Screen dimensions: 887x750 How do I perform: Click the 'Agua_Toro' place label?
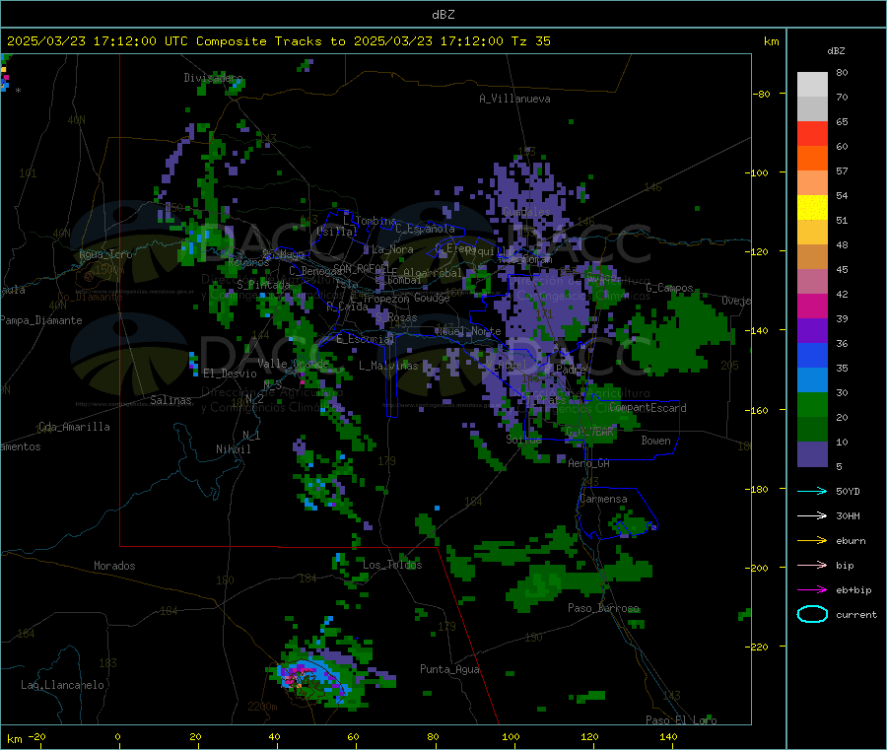point(105,254)
